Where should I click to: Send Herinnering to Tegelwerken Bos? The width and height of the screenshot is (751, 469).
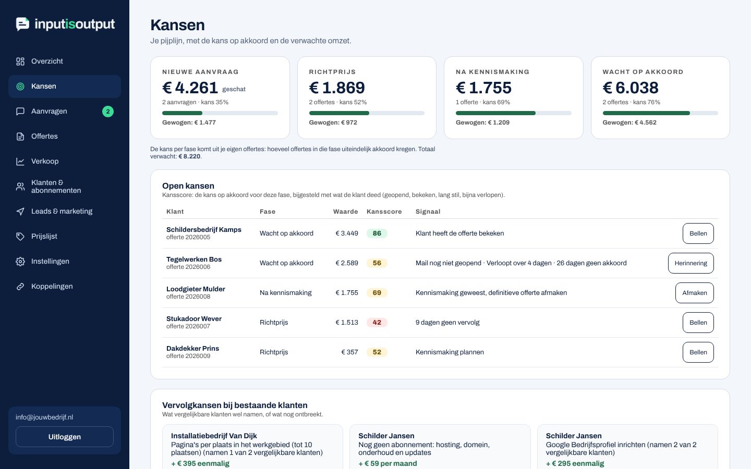[691, 263]
